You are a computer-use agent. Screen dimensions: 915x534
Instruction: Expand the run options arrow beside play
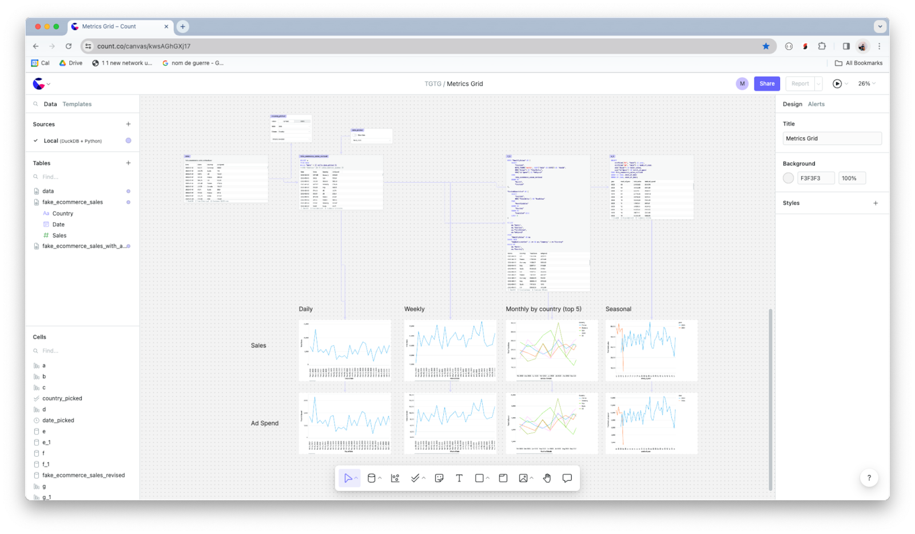846,84
